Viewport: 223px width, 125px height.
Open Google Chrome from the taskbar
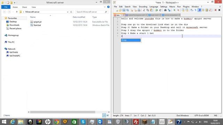[56, 122]
